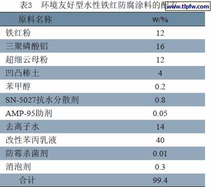
Task: Select the total row label '合计'
Action: 27,180
